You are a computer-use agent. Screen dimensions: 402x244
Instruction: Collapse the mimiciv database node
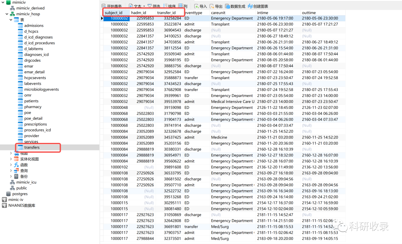(x=3, y=2)
